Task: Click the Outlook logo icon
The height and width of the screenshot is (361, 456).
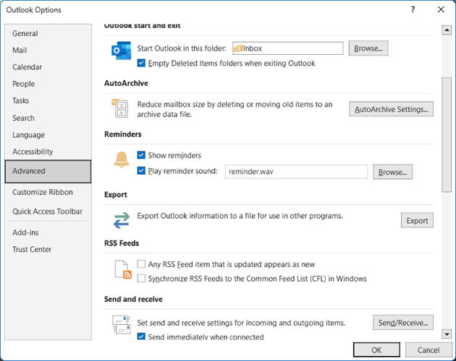Action: pyautogui.click(x=121, y=51)
